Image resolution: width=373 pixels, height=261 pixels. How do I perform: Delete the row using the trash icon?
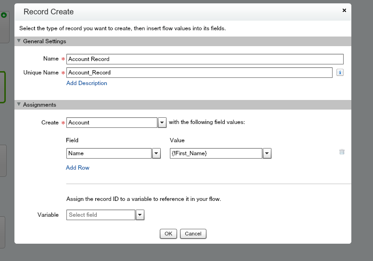[x=342, y=152]
